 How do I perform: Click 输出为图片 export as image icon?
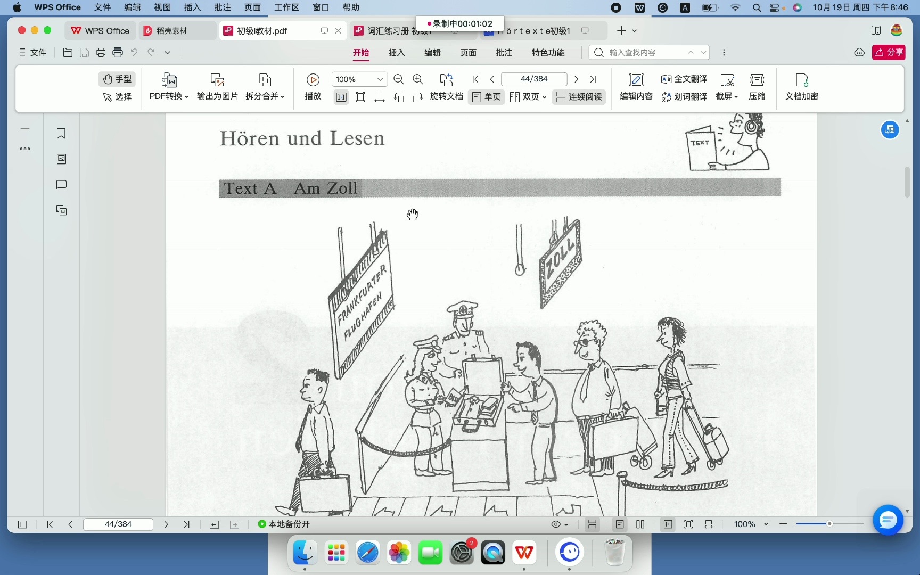coord(217,87)
